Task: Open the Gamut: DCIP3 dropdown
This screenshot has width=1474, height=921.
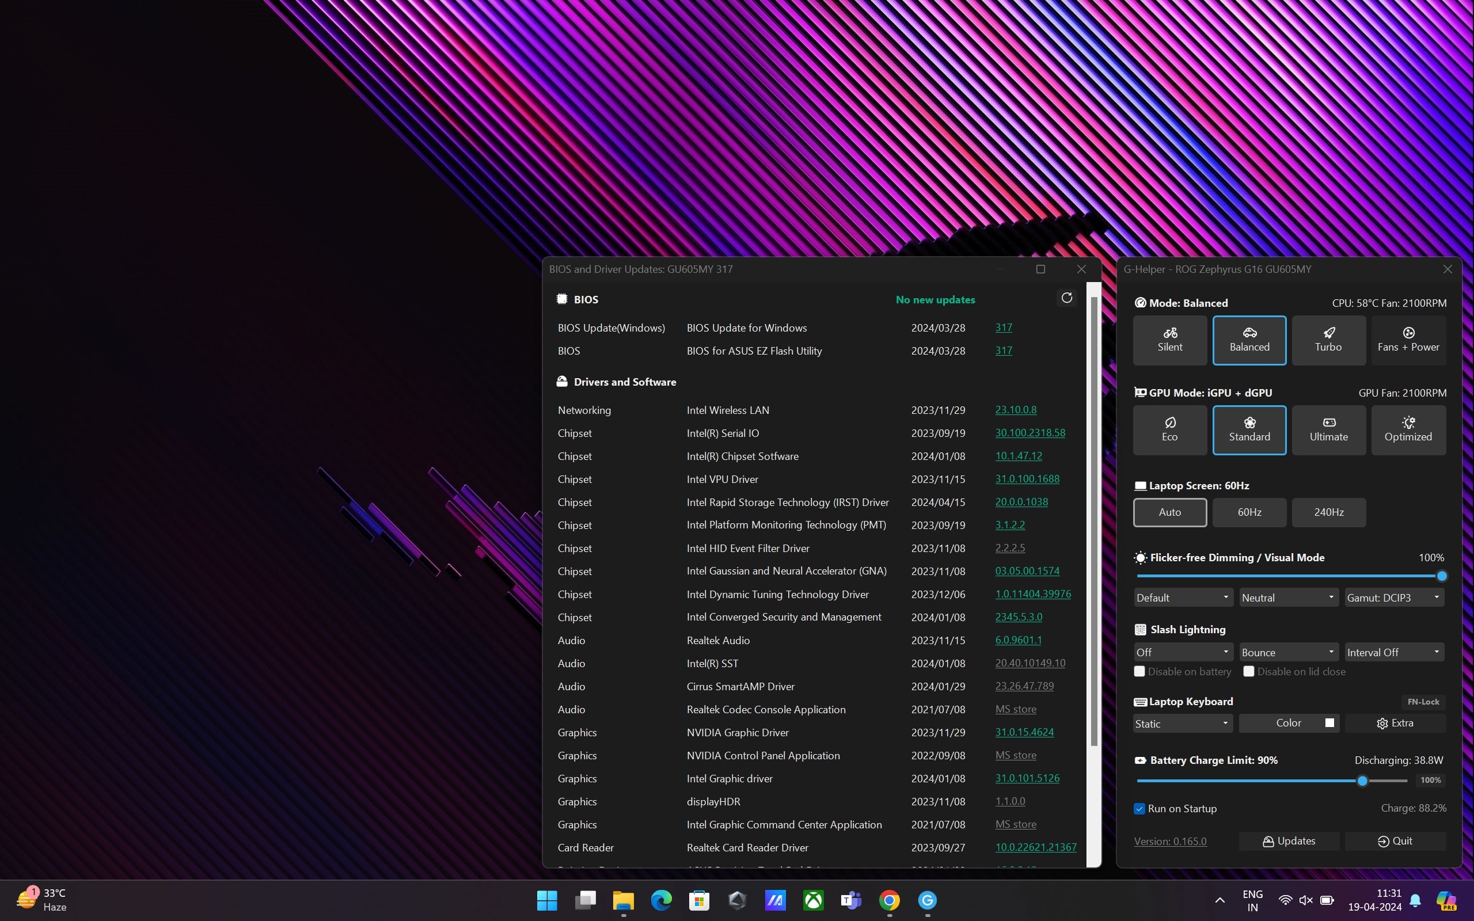Action: 1393,597
